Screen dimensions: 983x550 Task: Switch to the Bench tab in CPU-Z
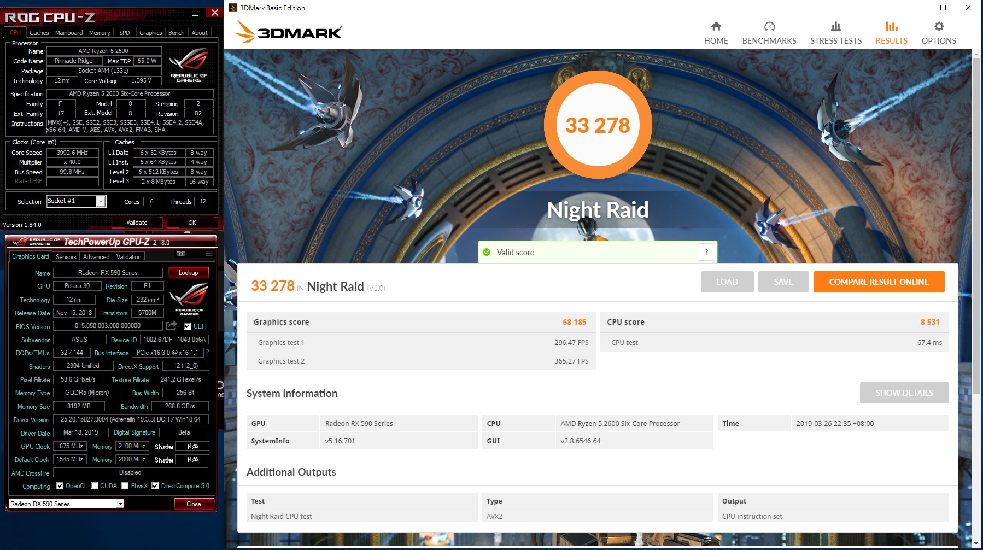(176, 33)
